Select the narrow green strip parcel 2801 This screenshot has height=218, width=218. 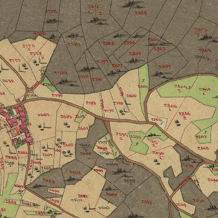(143, 87)
